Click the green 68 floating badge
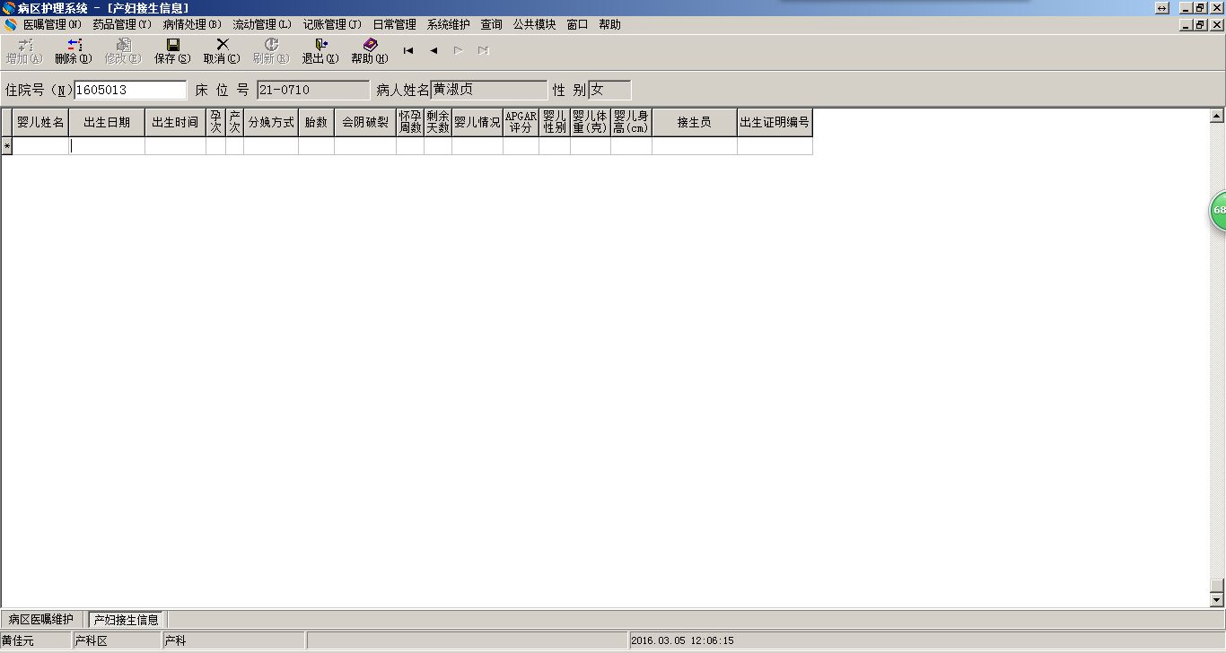The image size is (1226, 653). [x=1218, y=210]
